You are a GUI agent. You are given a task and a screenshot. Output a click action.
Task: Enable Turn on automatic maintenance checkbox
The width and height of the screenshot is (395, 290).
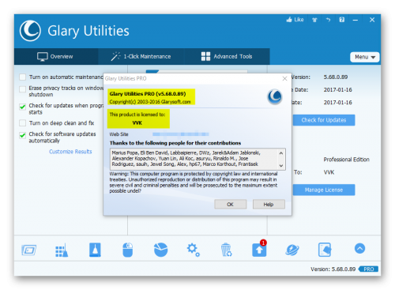[x=23, y=77]
